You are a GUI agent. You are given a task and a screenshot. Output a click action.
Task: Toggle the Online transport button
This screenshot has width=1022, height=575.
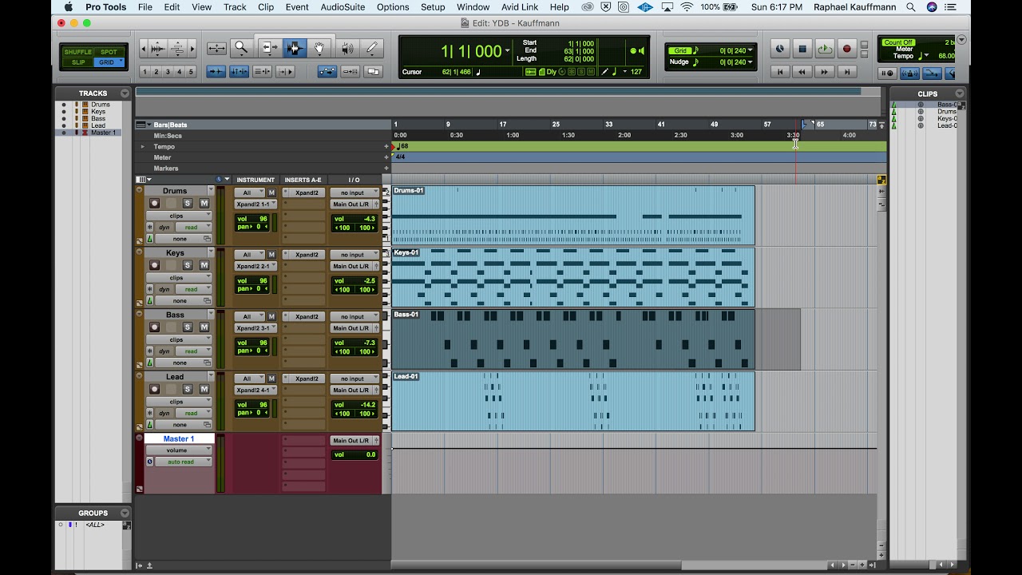[780, 49]
